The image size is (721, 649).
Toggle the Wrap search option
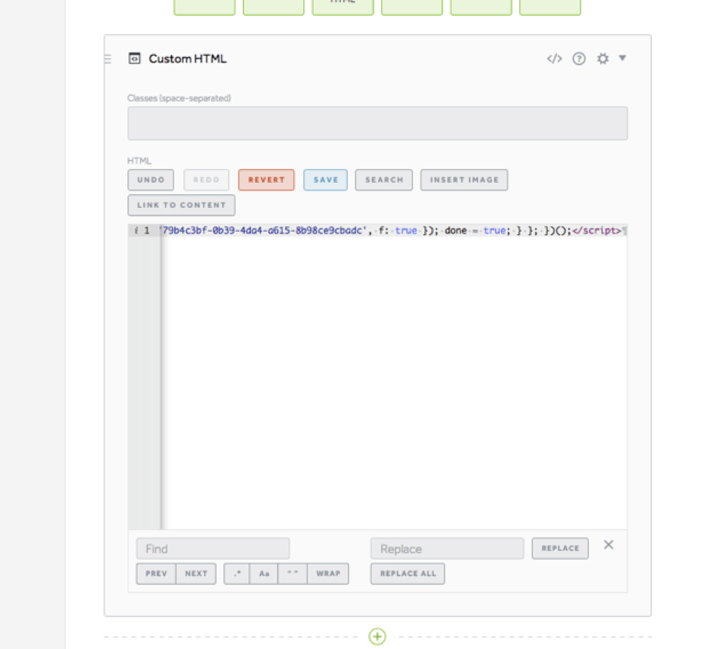pyautogui.click(x=328, y=574)
